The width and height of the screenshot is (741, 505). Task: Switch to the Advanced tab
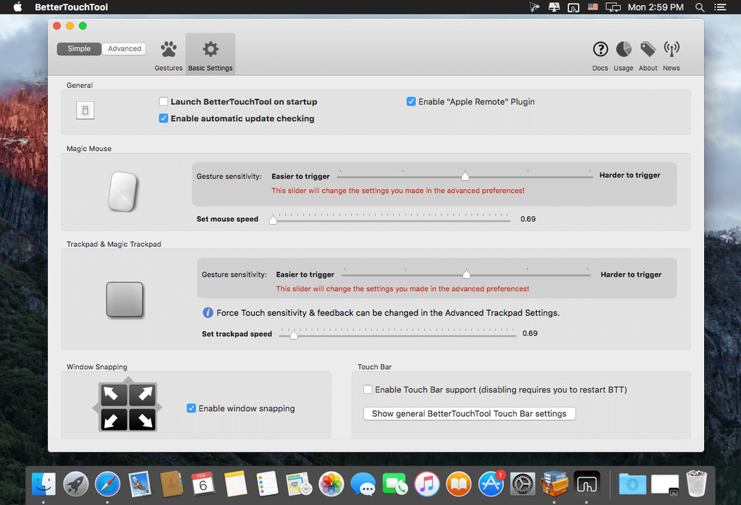123,48
